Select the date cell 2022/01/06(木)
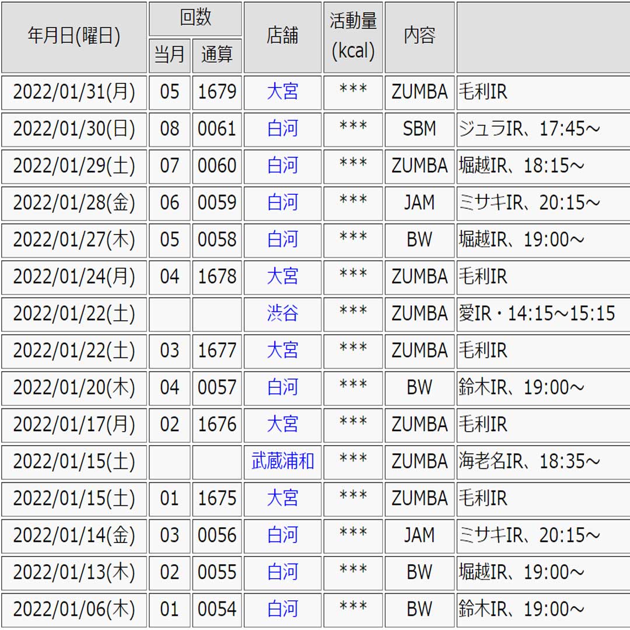630x630 pixels. coord(74,610)
